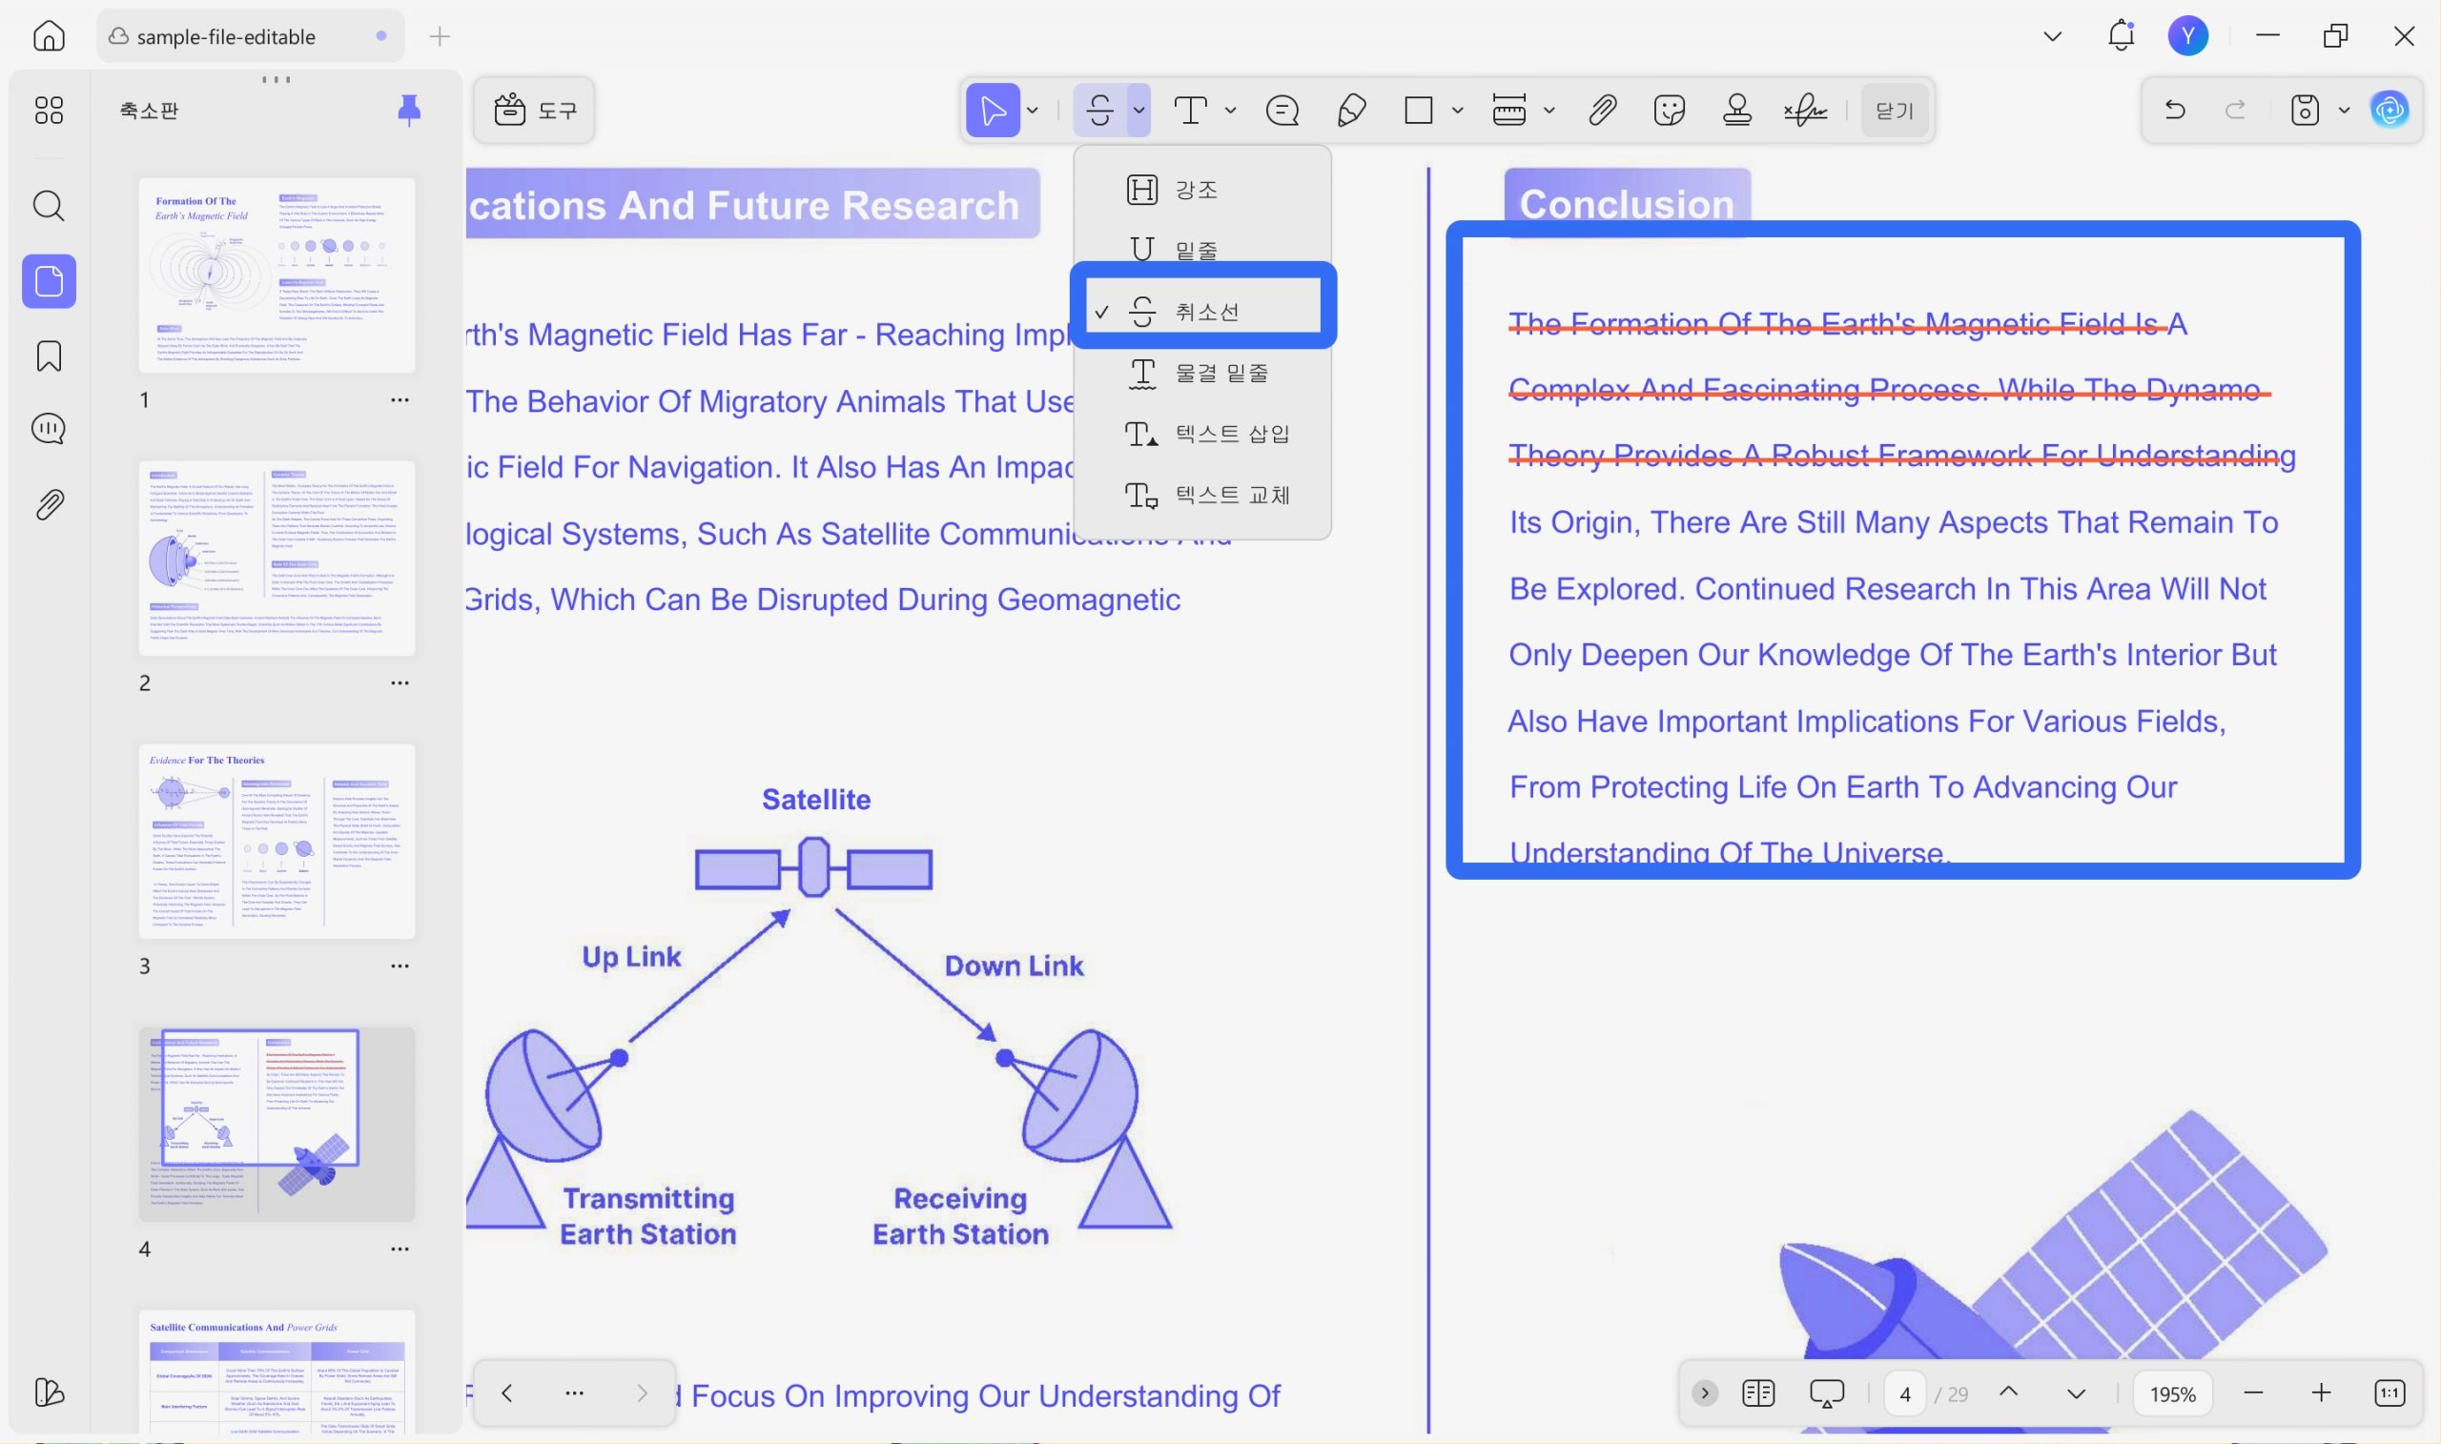Open floating bar more options

pos(574,1393)
